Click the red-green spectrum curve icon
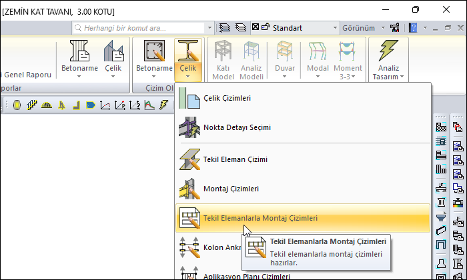467x280 pixels. [149, 105]
